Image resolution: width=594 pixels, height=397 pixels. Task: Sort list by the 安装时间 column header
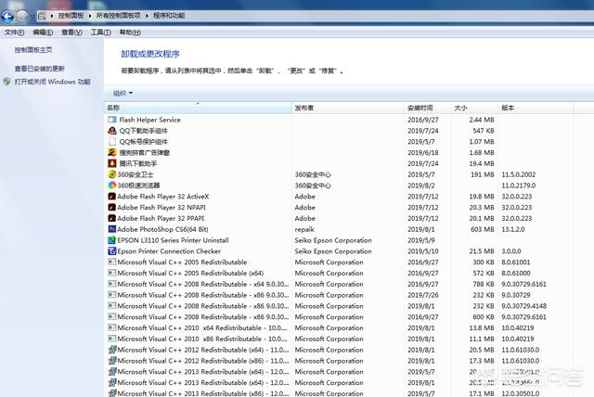tap(427, 108)
